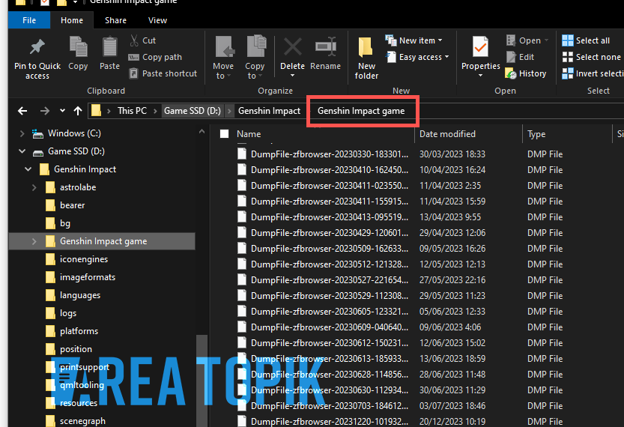Select languages folder in tree
Image resolution: width=624 pixels, height=427 pixels.
80,295
